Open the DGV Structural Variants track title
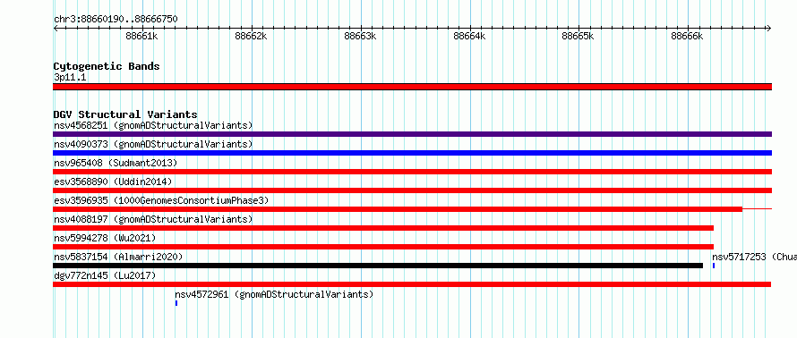The height and width of the screenshot is (338, 797). pos(125,114)
